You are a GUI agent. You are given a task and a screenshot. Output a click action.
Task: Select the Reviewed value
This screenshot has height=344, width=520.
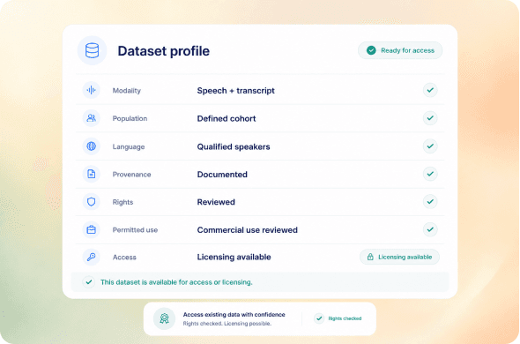(216, 202)
